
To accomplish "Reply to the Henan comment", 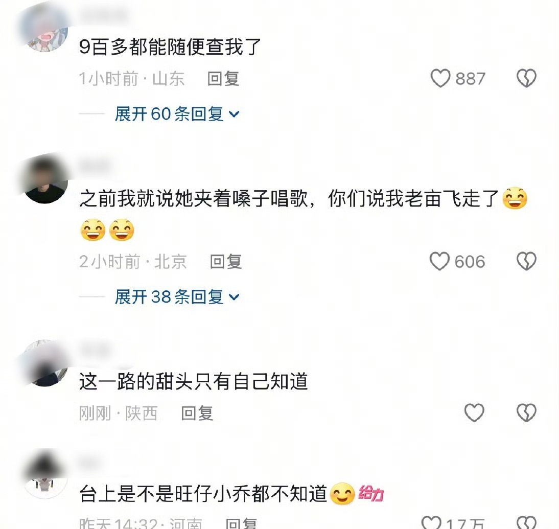I will point(241,523).
